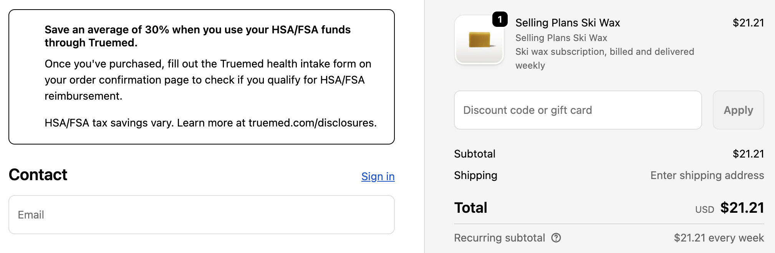
Task: Click the USD currency label next to Total
Action: click(704, 209)
